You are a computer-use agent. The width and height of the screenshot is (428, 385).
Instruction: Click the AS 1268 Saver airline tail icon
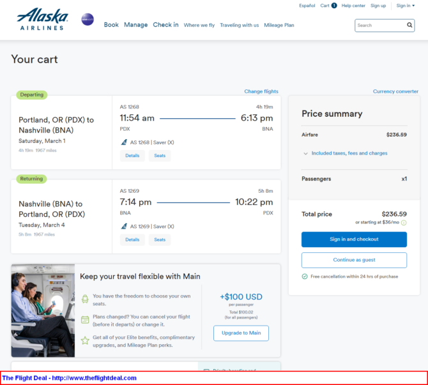click(x=124, y=142)
